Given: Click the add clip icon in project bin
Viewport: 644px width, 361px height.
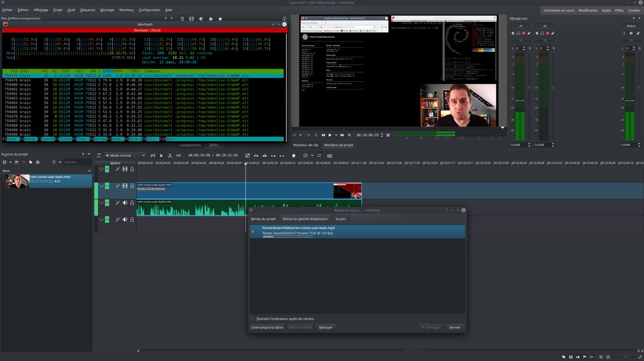Looking at the screenshot, I should point(4,162).
